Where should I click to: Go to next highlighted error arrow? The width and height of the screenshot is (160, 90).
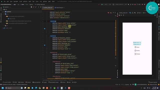tap(115, 13)
